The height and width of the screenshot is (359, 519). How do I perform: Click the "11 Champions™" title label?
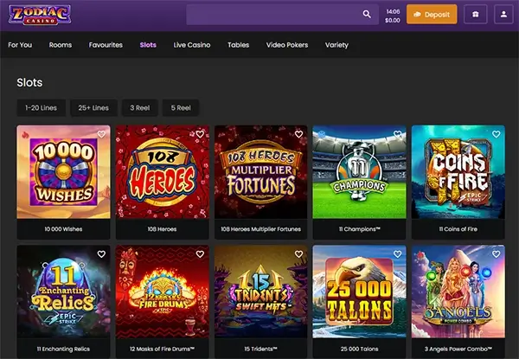360,229
